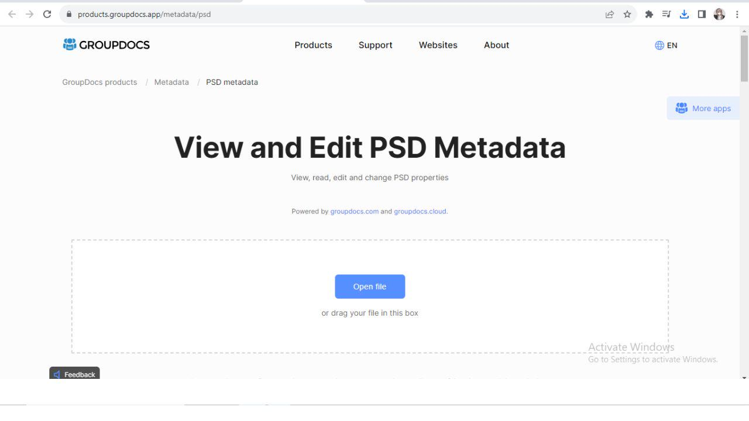749x421 pixels.
Task: Show downloads via the download arrow icon
Action: pos(684,14)
